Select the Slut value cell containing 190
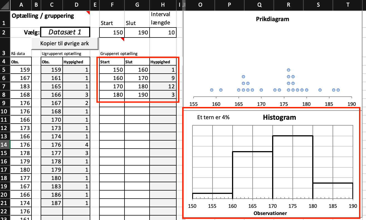This screenshot has width=366, height=220. pyautogui.click(x=137, y=32)
